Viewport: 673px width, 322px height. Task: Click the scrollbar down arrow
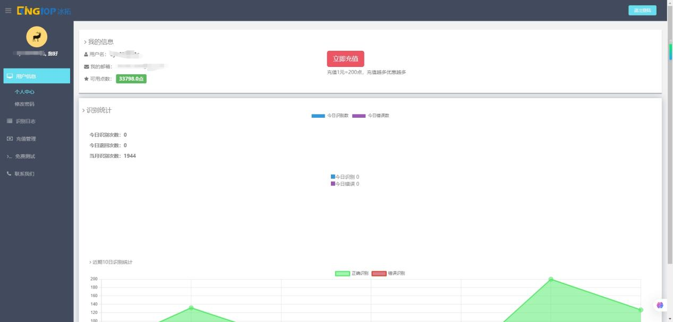670,318
